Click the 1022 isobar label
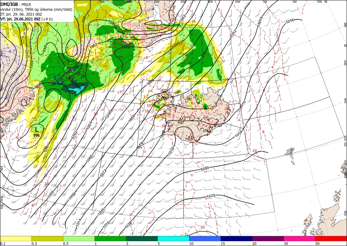 pos(211,196)
